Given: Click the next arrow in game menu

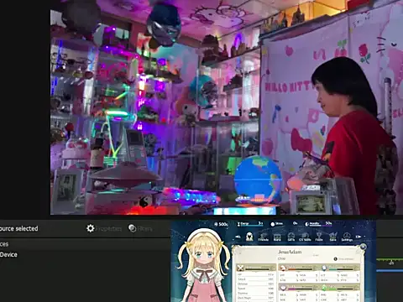Looking at the screenshot, I should pos(359,237).
